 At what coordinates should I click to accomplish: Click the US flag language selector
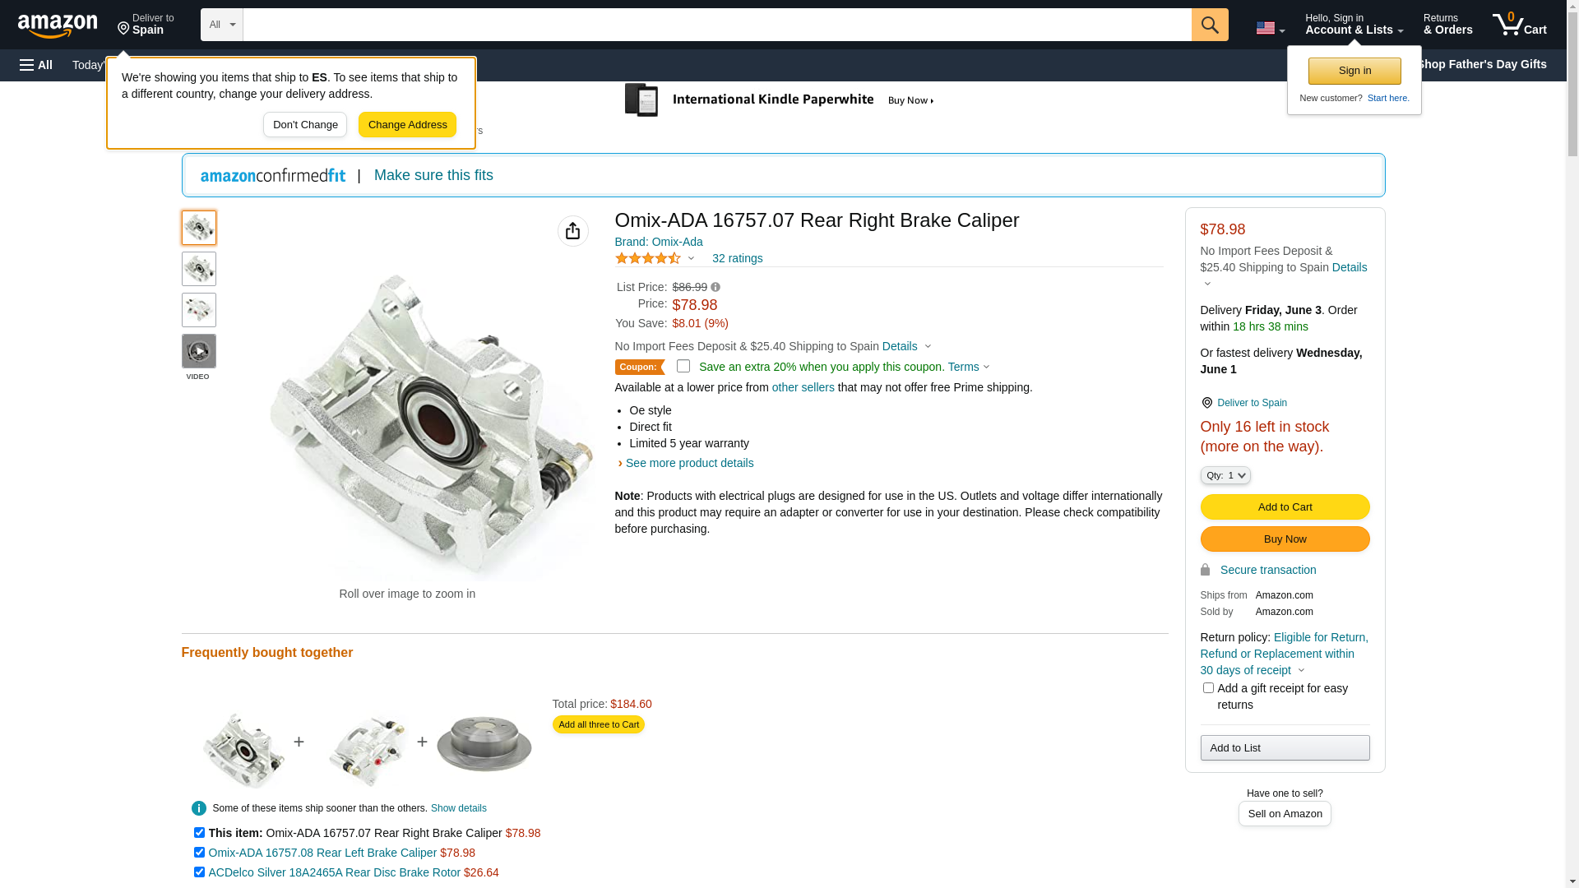[x=1270, y=28]
